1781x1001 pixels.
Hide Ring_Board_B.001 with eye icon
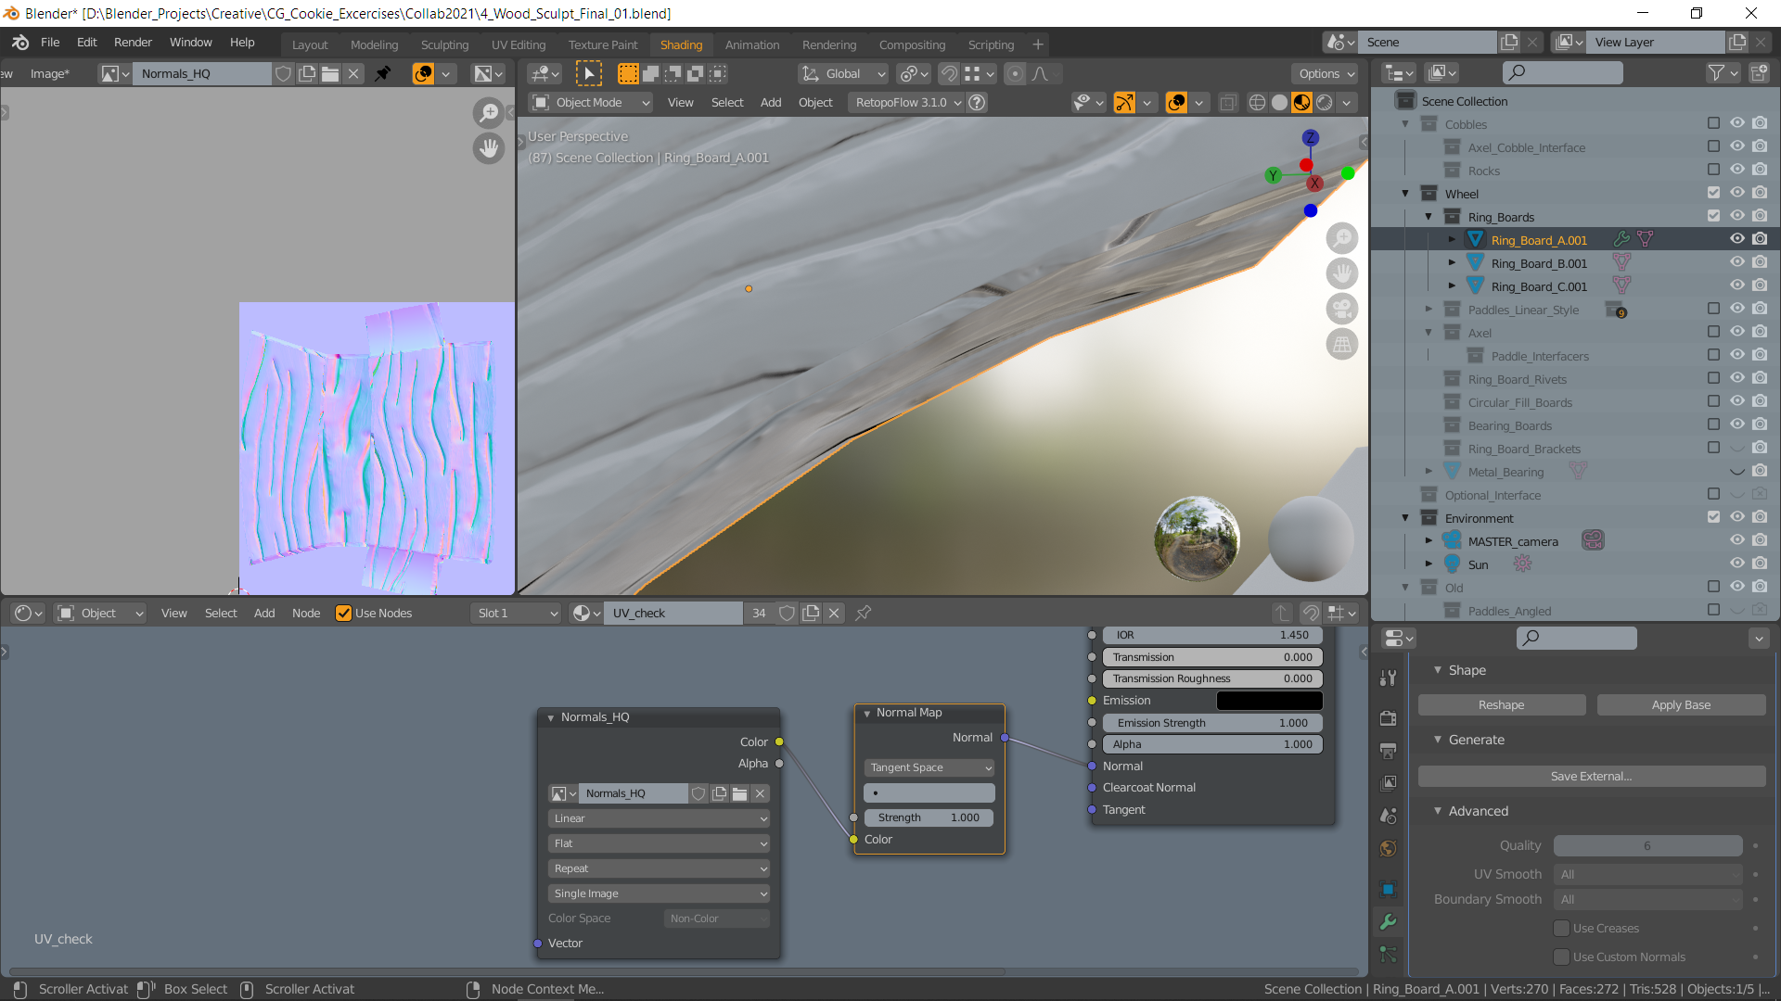click(x=1736, y=263)
